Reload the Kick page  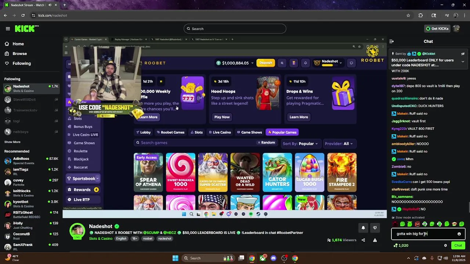point(23,15)
